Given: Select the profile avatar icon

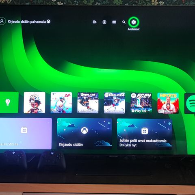Looking at the screenshot, I should 2,21.
